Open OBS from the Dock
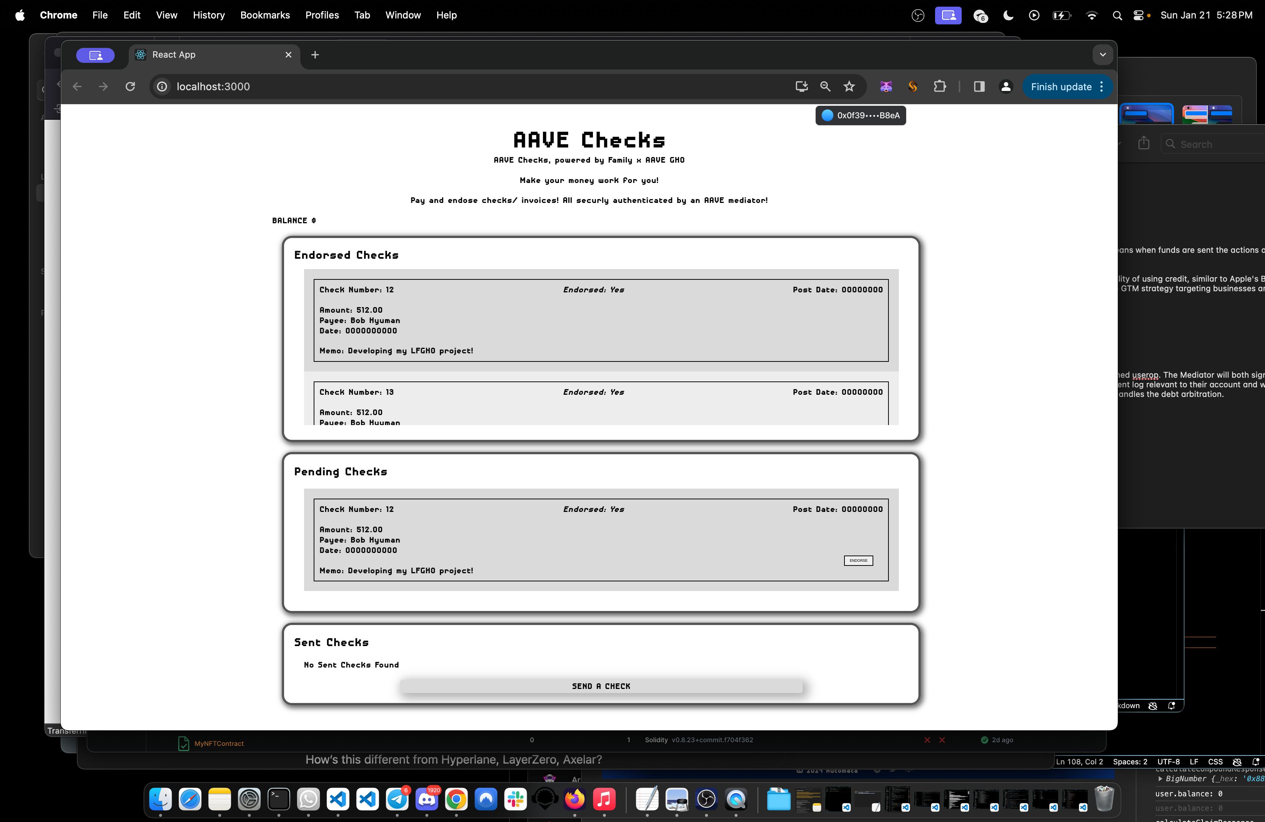Viewport: 1265px width, 822px height. click(706, 799)
